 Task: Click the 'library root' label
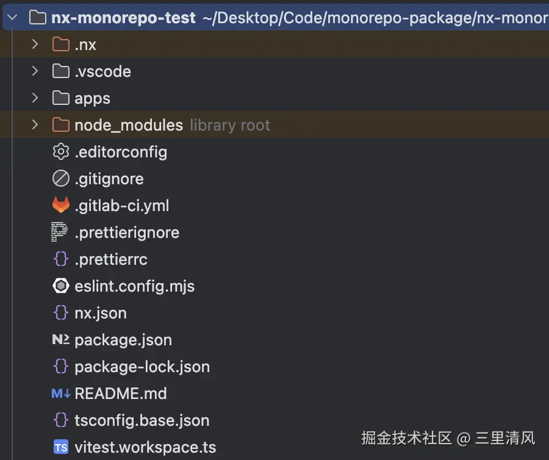[230, 125]
